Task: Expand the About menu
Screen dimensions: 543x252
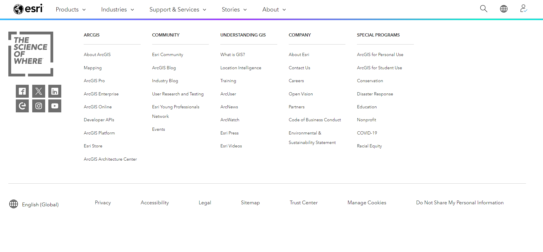Action: coord(274,9)
